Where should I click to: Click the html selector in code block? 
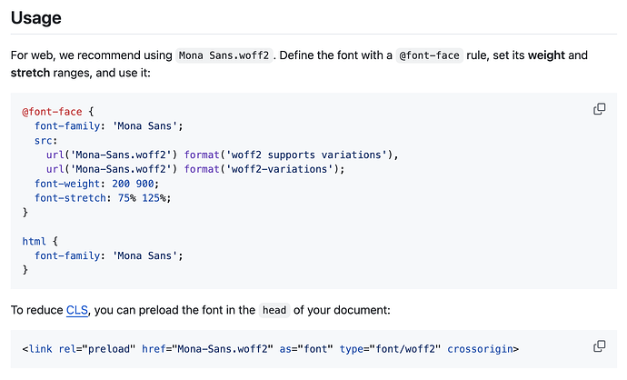[34, 241]
